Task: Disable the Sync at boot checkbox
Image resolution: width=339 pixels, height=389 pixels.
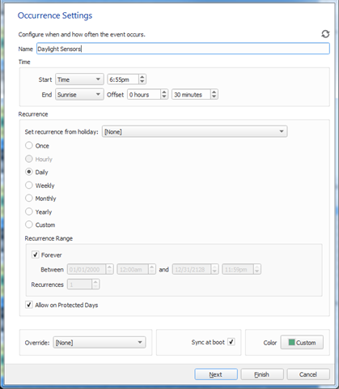Action: (x=231, y=342)
